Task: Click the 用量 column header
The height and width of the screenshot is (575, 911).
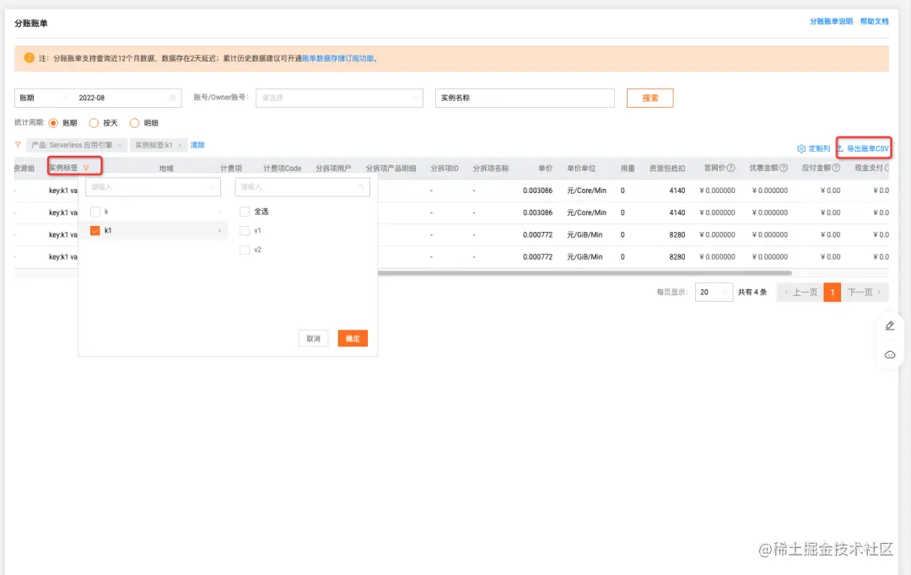Action: coord(628,169)
